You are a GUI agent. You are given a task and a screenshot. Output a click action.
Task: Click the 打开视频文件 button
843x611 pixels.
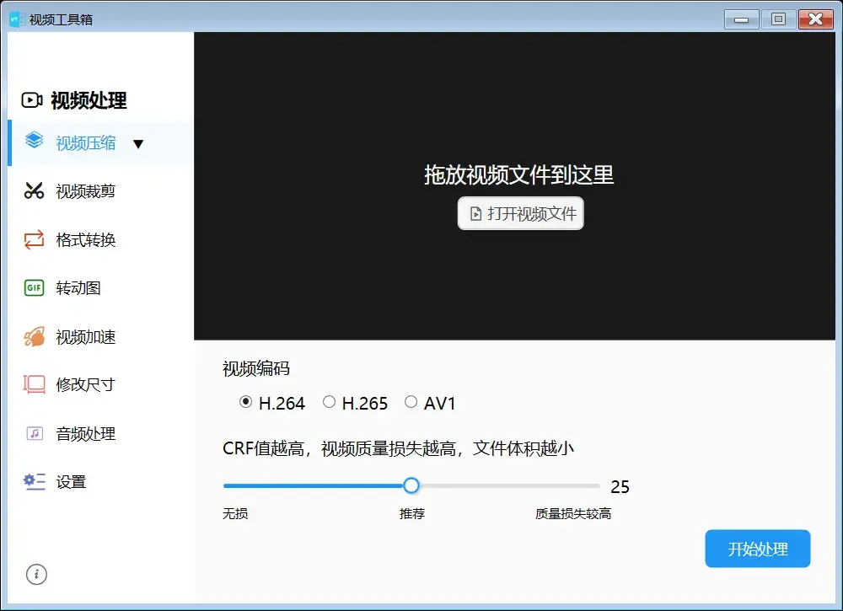520,213
